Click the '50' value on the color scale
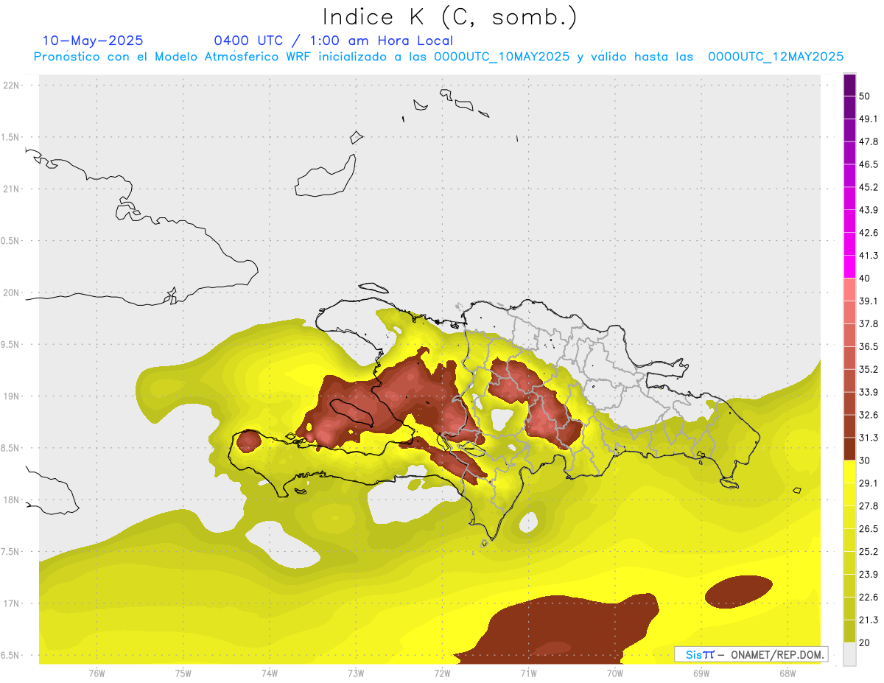This screenshot has width=884, height=683. [865, 97]
